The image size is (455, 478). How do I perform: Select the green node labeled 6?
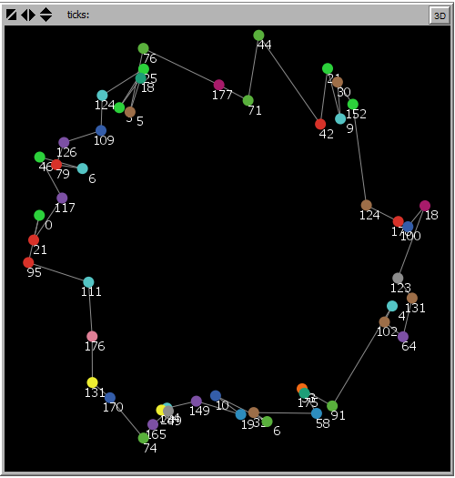point(267,422)
